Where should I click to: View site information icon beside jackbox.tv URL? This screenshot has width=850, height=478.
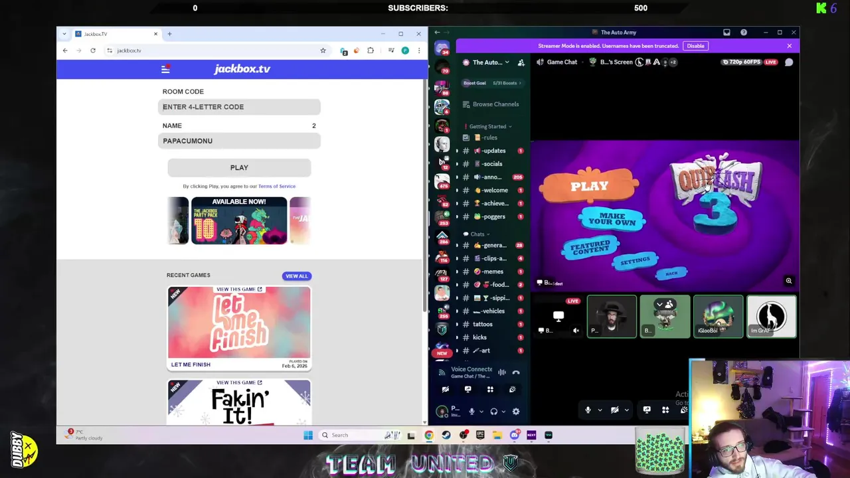[x=110, y=50]
